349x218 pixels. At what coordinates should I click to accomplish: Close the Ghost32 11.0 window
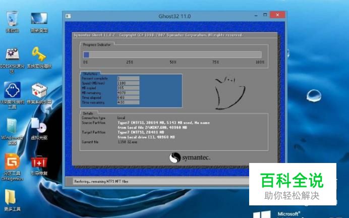[277, 15]
